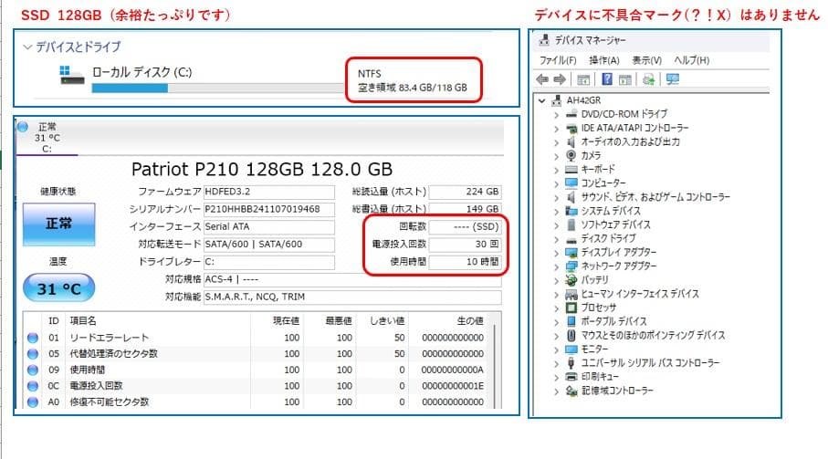Viewport: 828px width, 459px height.
Task: Click the blue 正常 health status button
Action: 58,224
